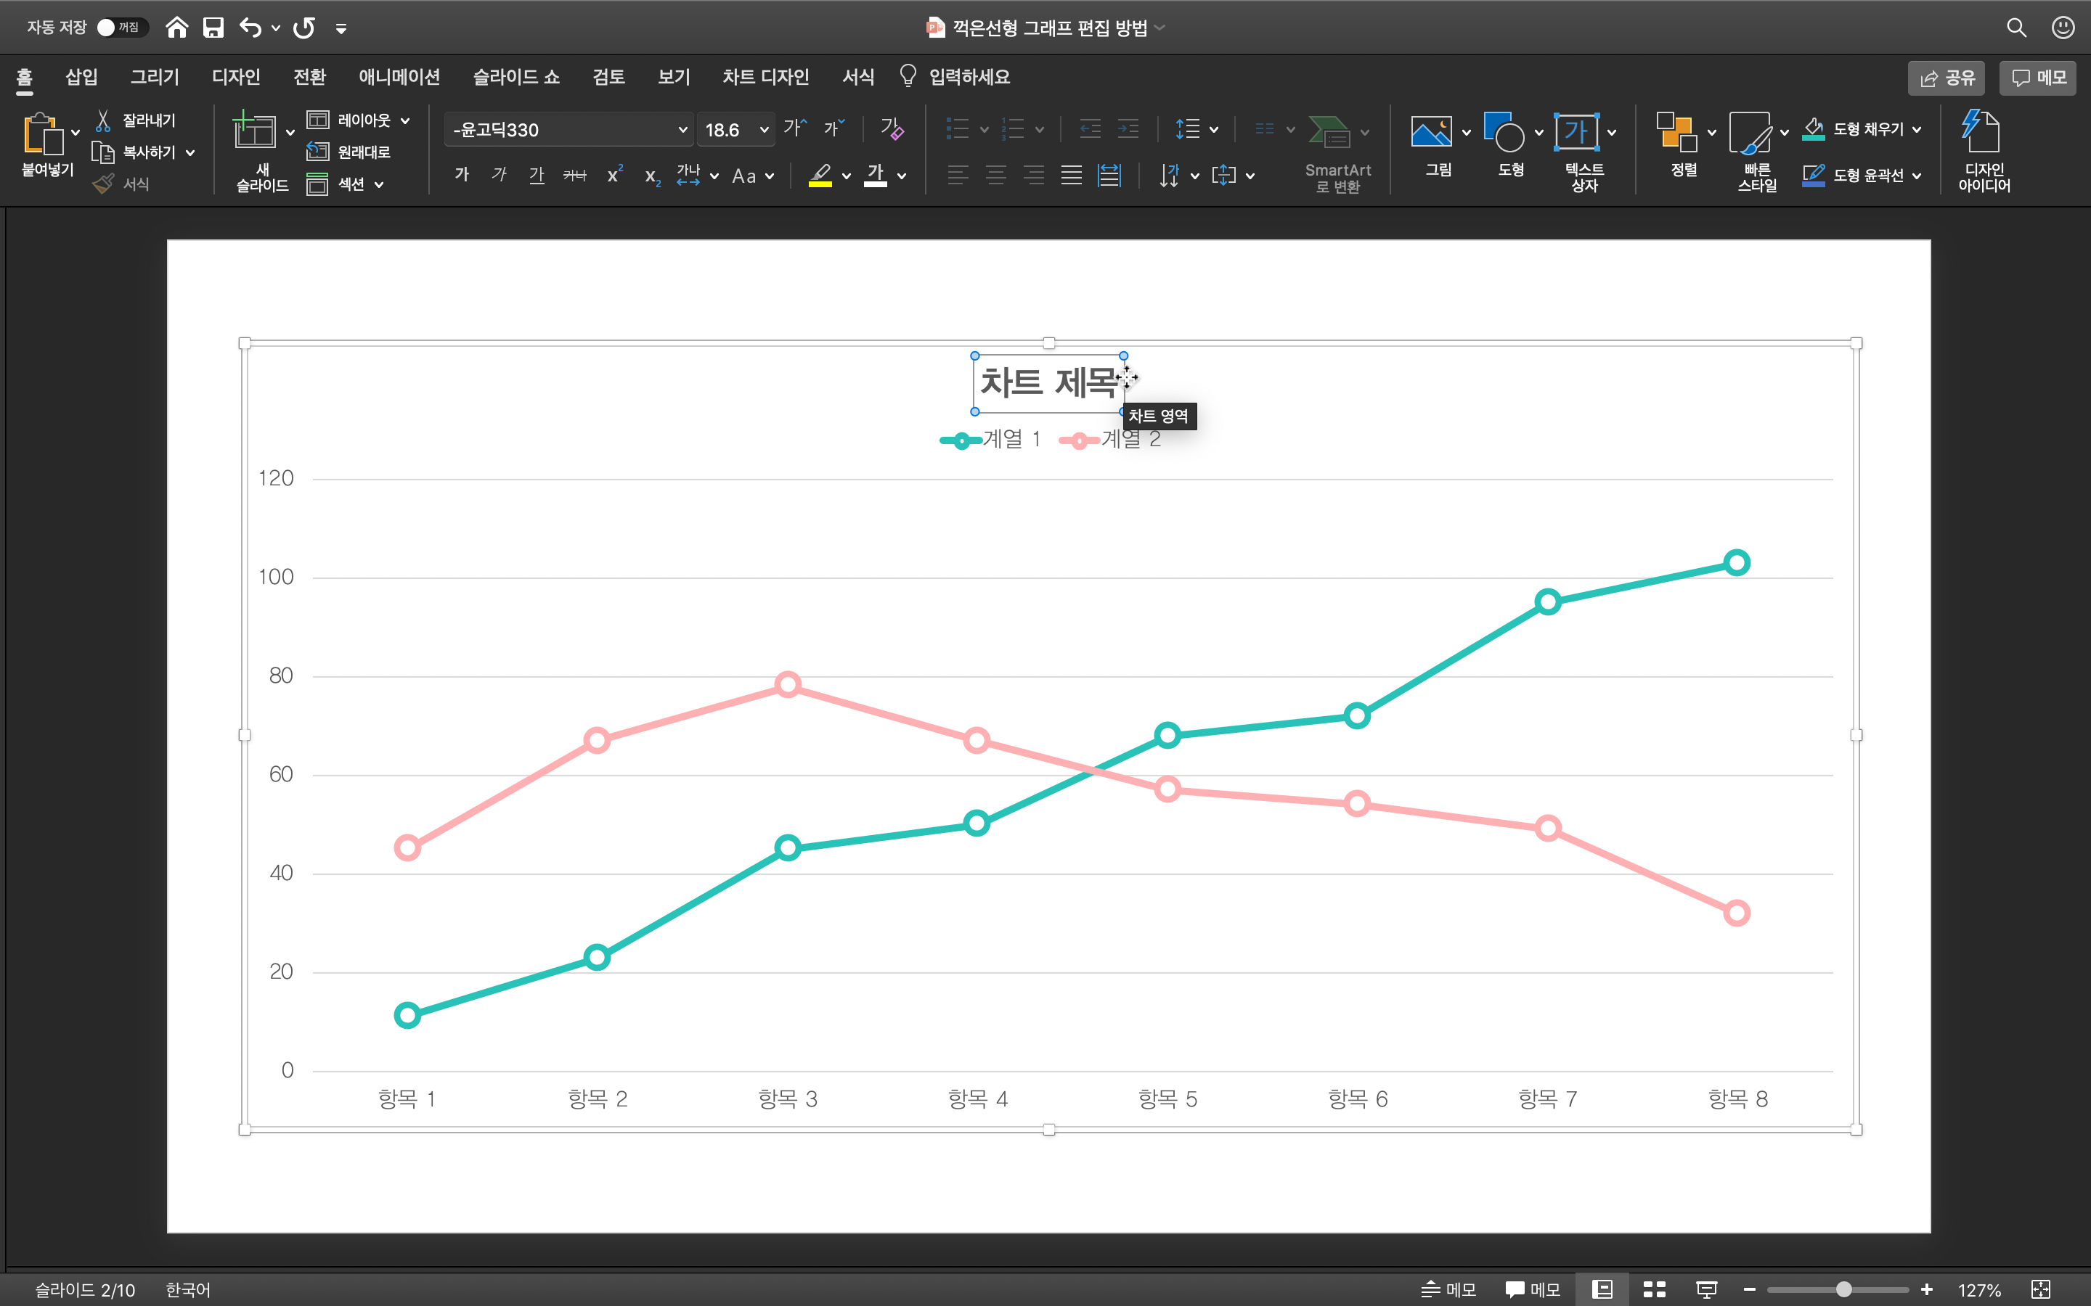2091x1306 pixels.
Task: Click the increase font size icon
Action: pyautogui.click(x=793, y=128)
